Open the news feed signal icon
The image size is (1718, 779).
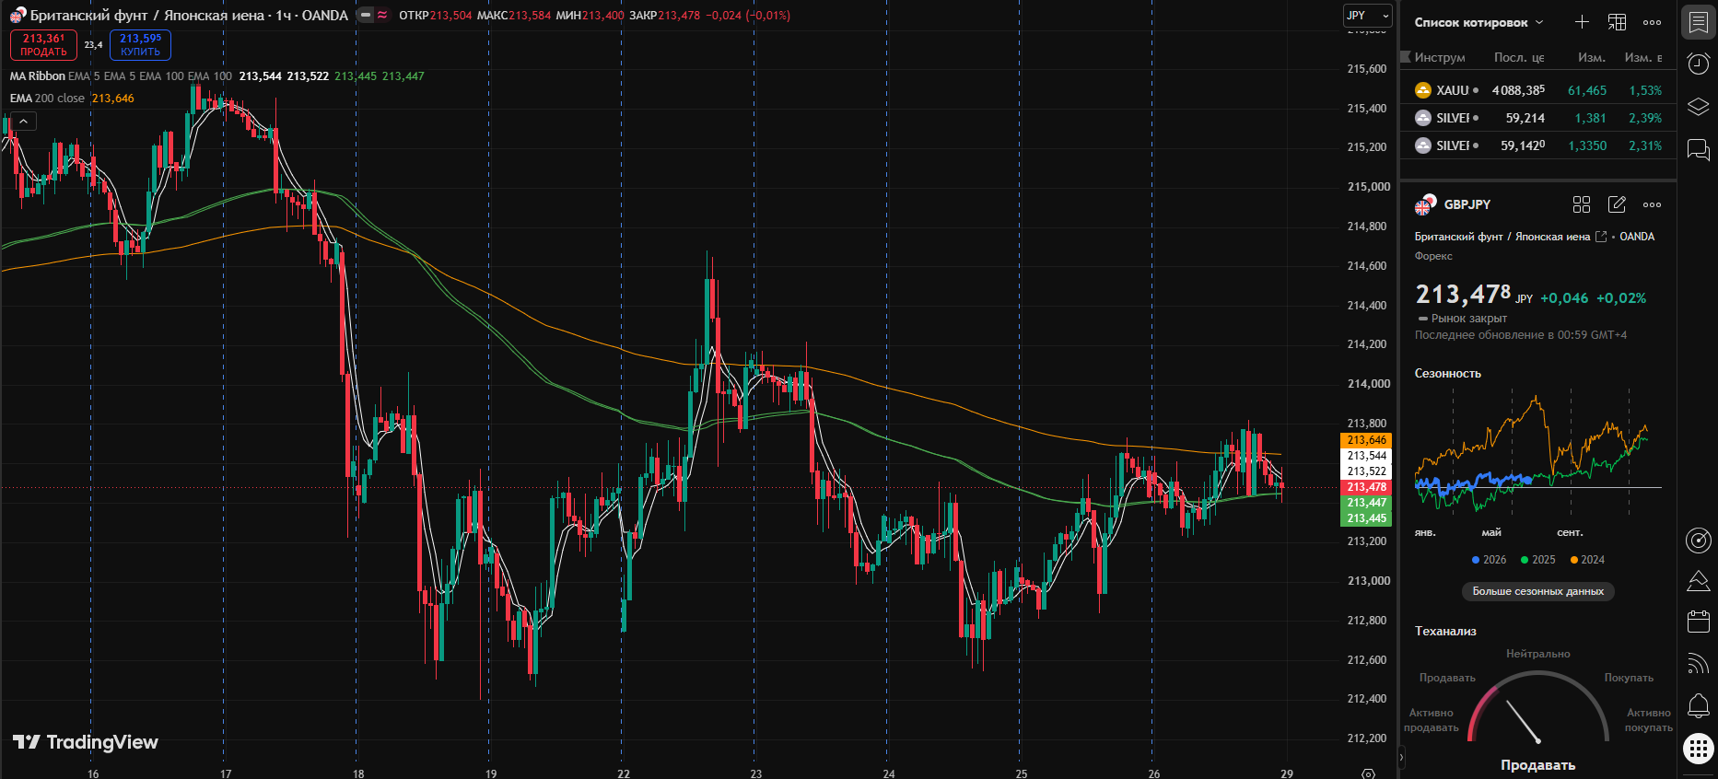coord(1698,663)
